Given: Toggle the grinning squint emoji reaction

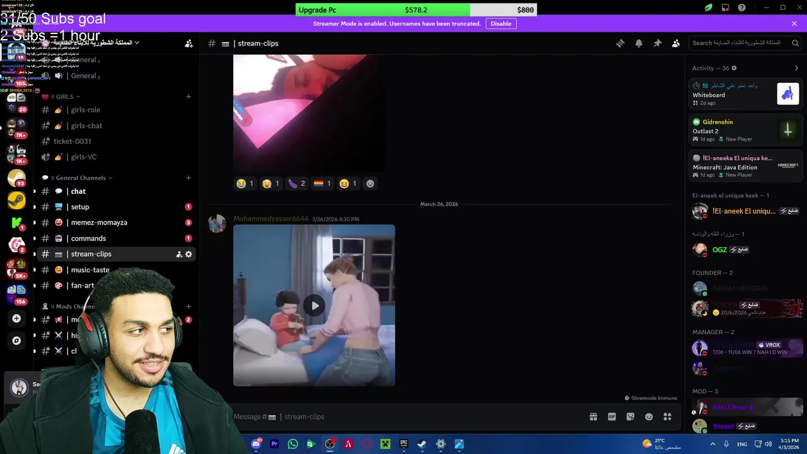Looking at the screenshot, I should pos(347,183).
